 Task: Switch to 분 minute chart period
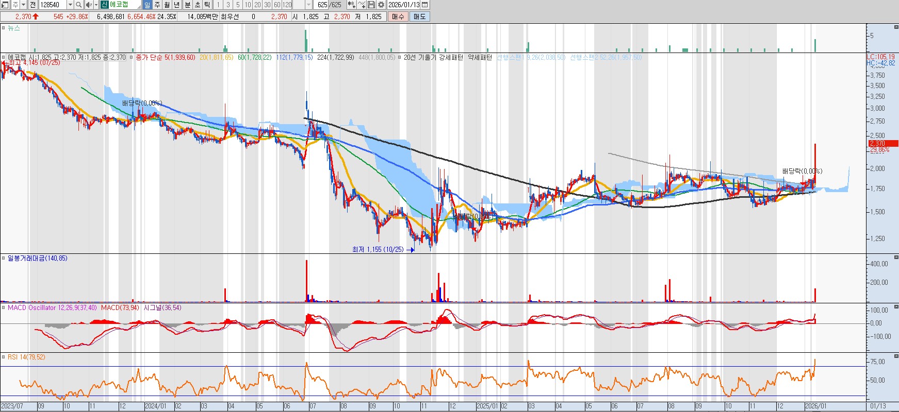[x=188, y=5]
